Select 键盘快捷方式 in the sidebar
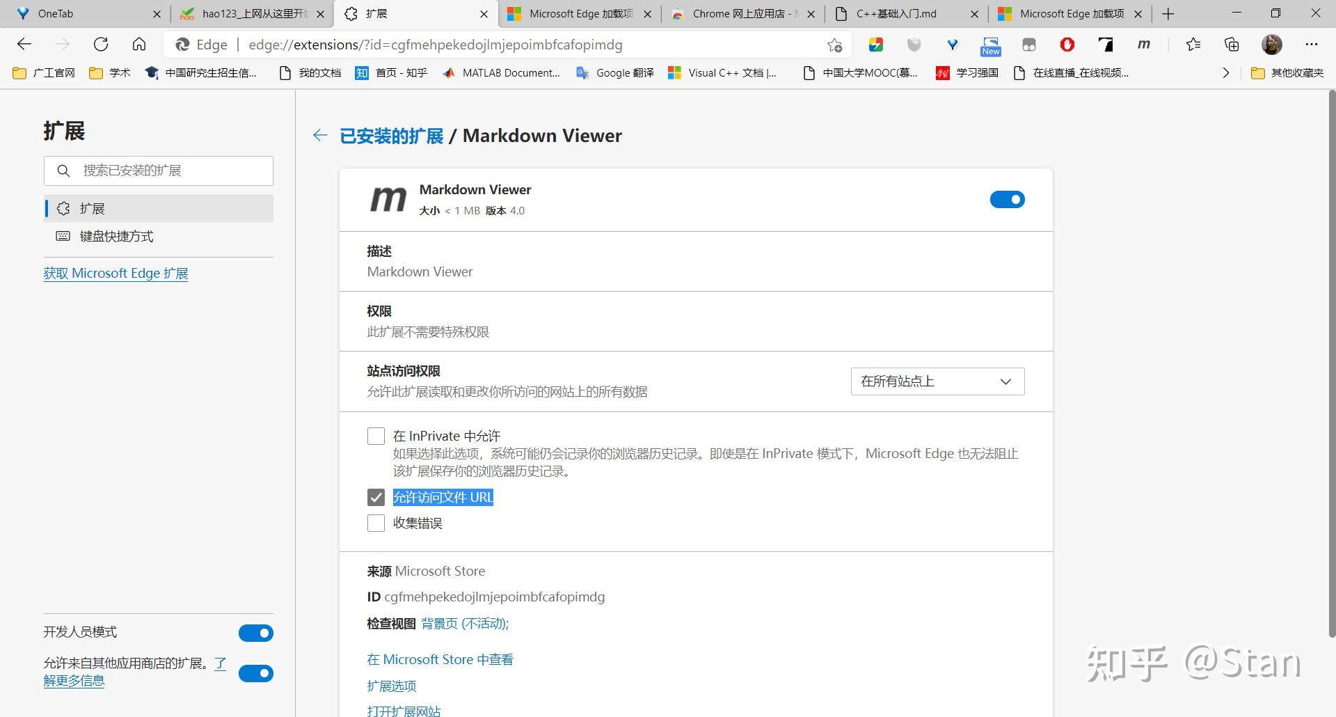 coord(115,236)
